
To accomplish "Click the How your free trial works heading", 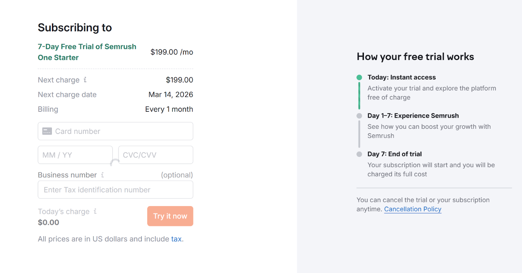I will (415, 57).
